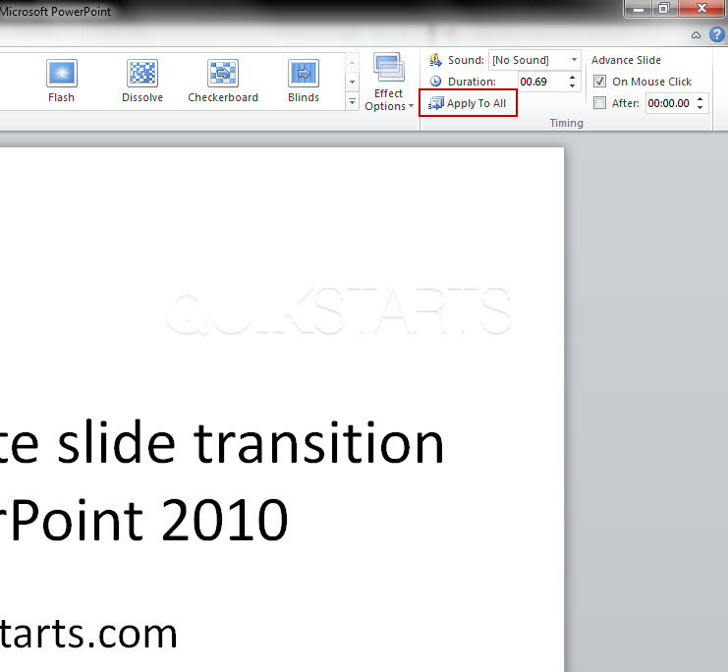Image resolution: width=728 pixels, height=672 pixels.
Task: Select the Blinds transition effect
Action: tap(304, 81)
